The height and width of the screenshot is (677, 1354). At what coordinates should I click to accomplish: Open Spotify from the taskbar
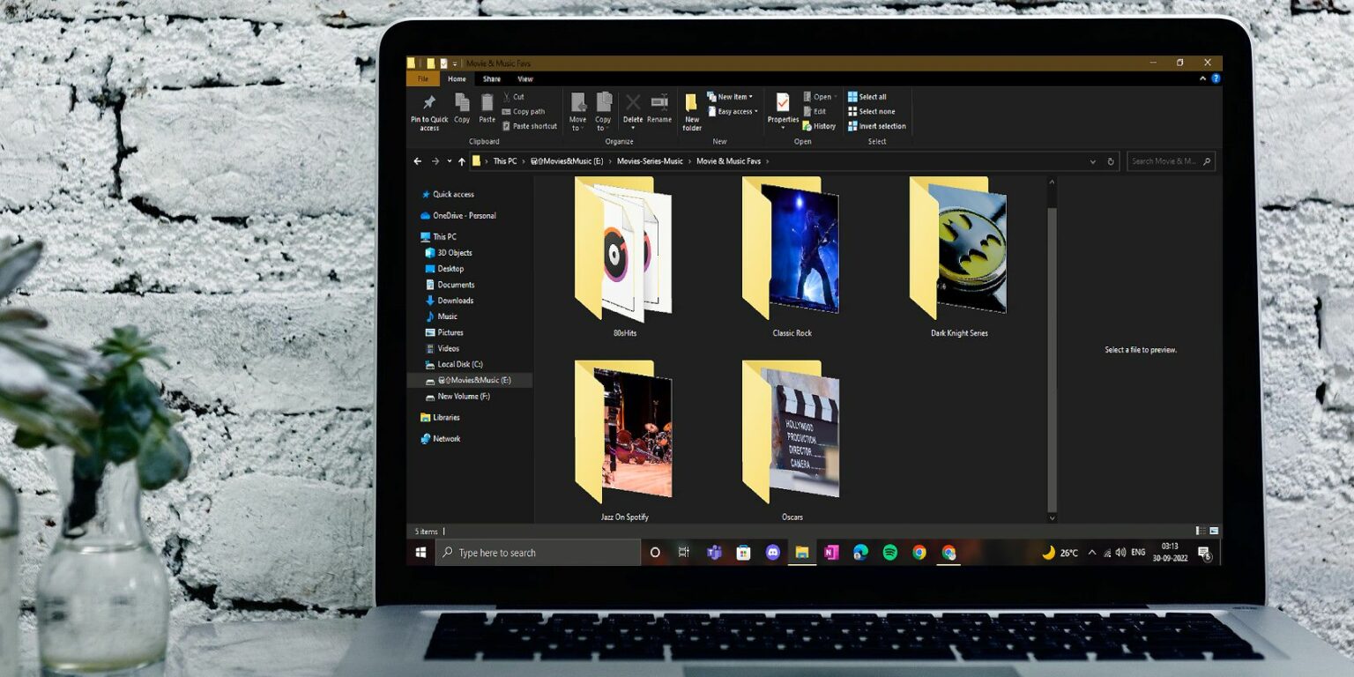pyautogui.click(x=890, y=553)
